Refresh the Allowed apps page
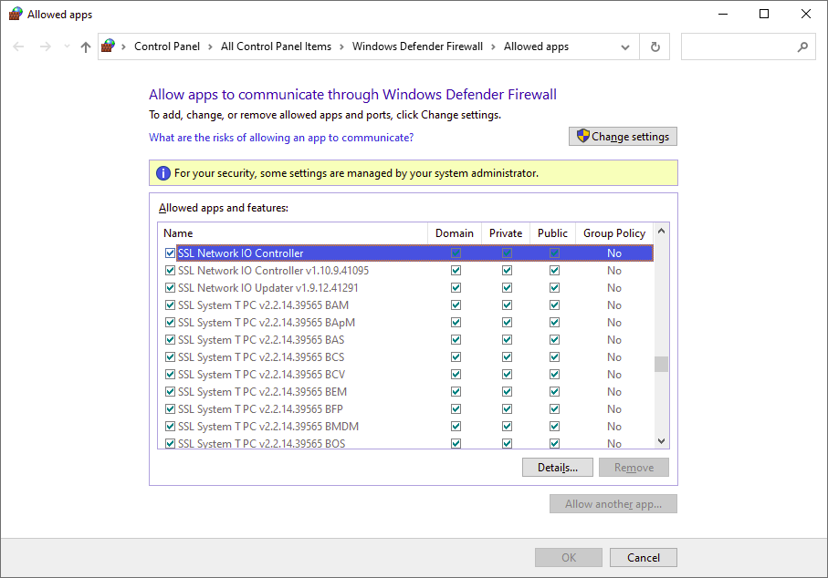828x578 pixels. tap(655, 46)
